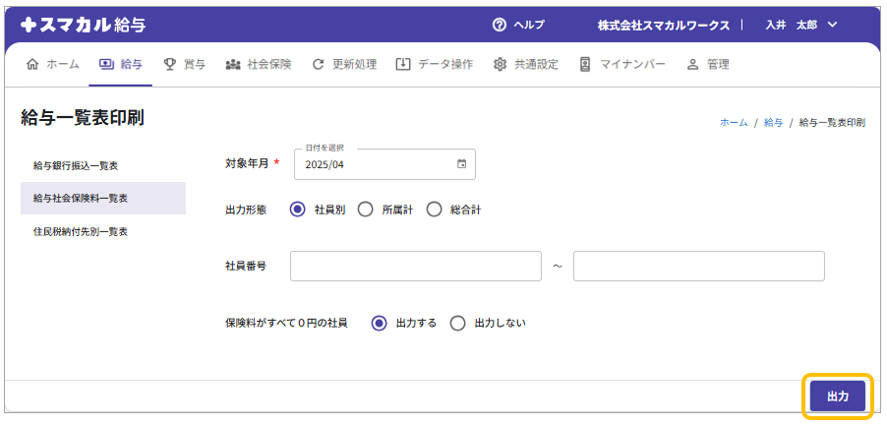This screenshot has height=425, width=887.
Task: Open help via the question mark icon
Action: (500, 25)
